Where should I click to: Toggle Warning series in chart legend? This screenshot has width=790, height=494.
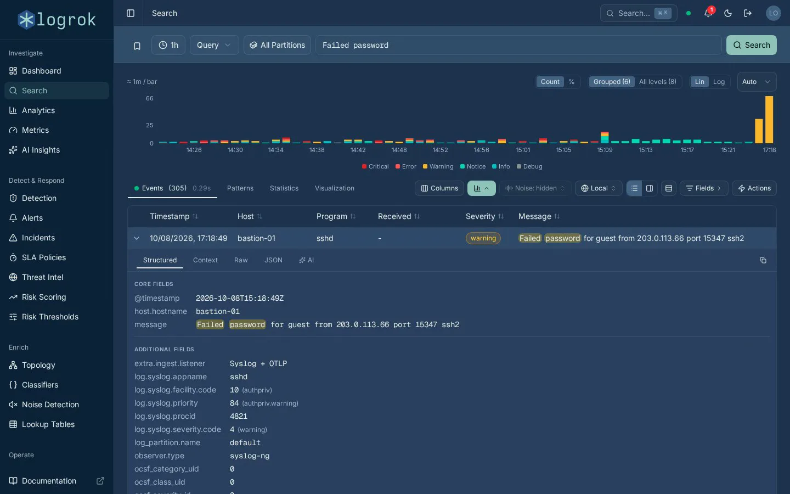click(438, 166)
